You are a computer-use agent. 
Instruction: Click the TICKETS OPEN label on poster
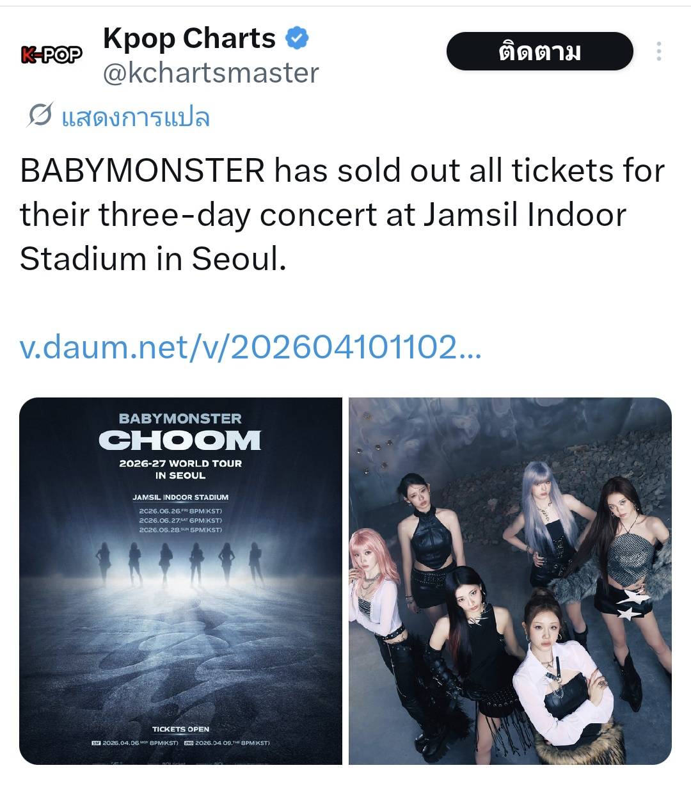tap(180, 729)
